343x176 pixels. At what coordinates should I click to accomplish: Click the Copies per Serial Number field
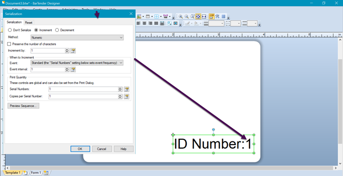(83, 96)
